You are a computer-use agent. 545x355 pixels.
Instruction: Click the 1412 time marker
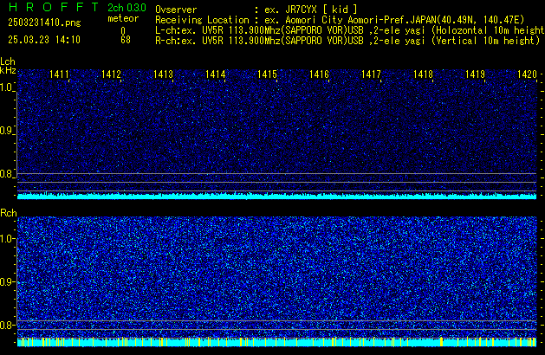(x=111, y=74)
